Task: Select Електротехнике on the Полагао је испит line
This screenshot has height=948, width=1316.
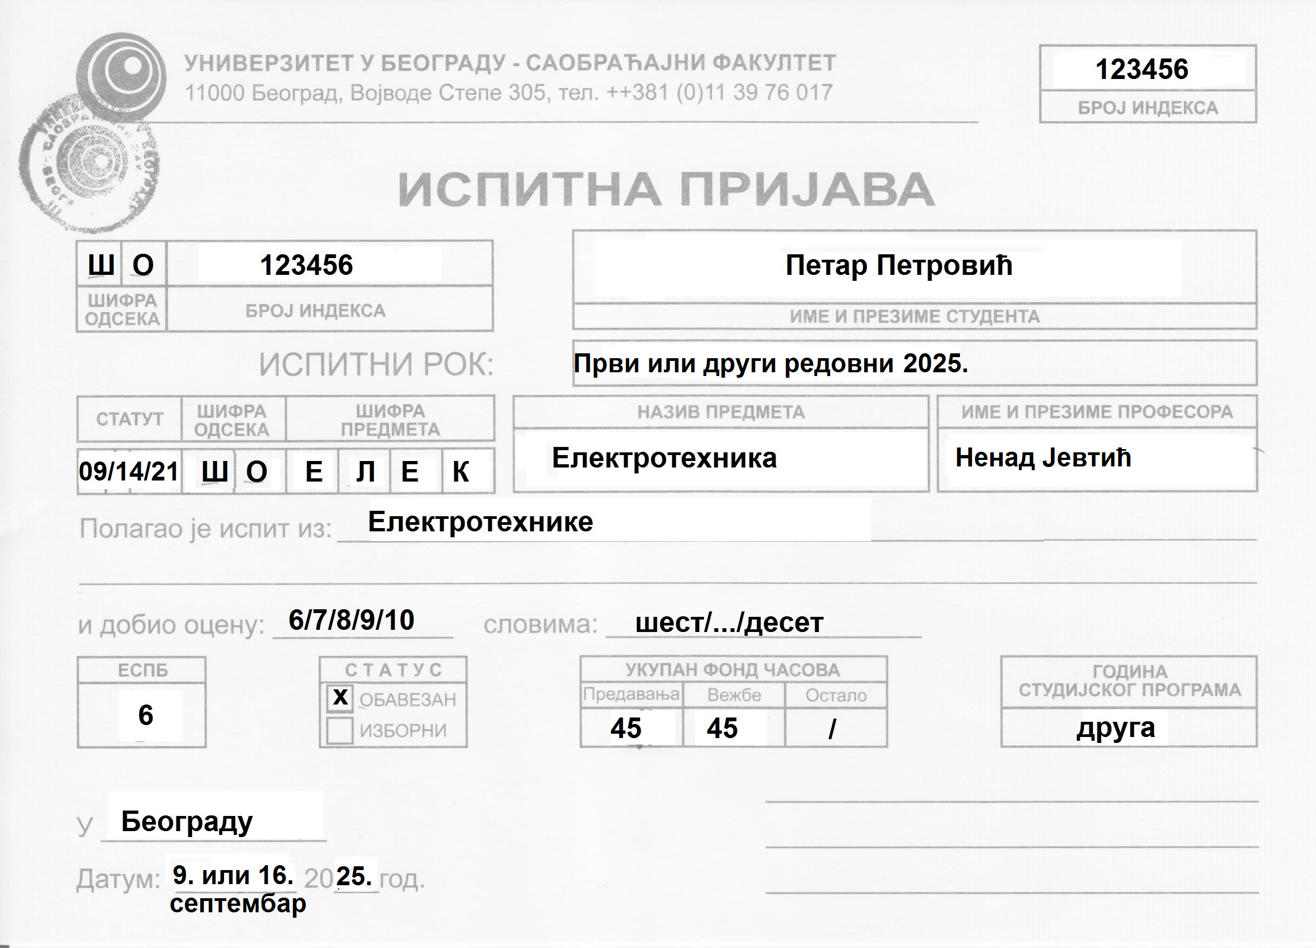Action: 479,521
